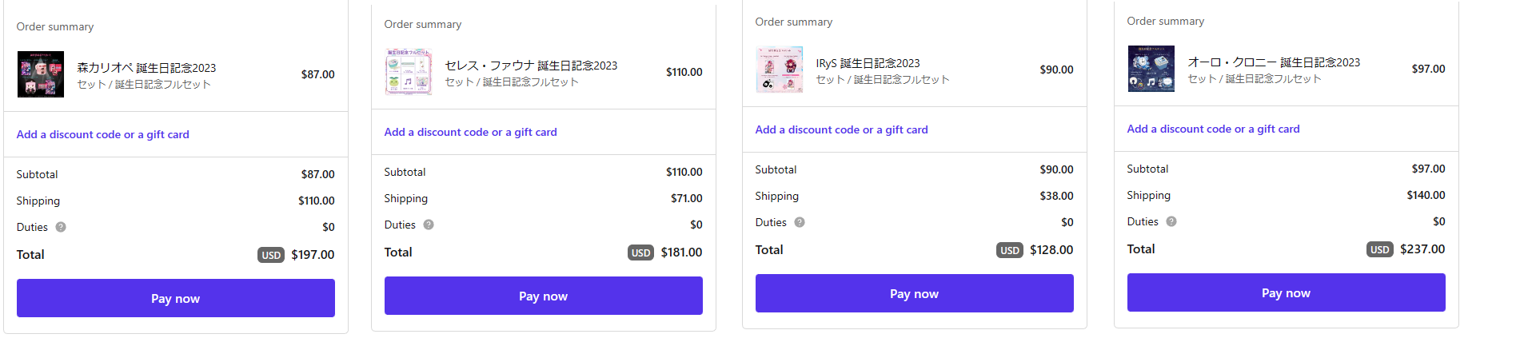1516x342 pixels.
Task: Add a discount code to the セレス・ファウナ order
Action: point(470,132)
